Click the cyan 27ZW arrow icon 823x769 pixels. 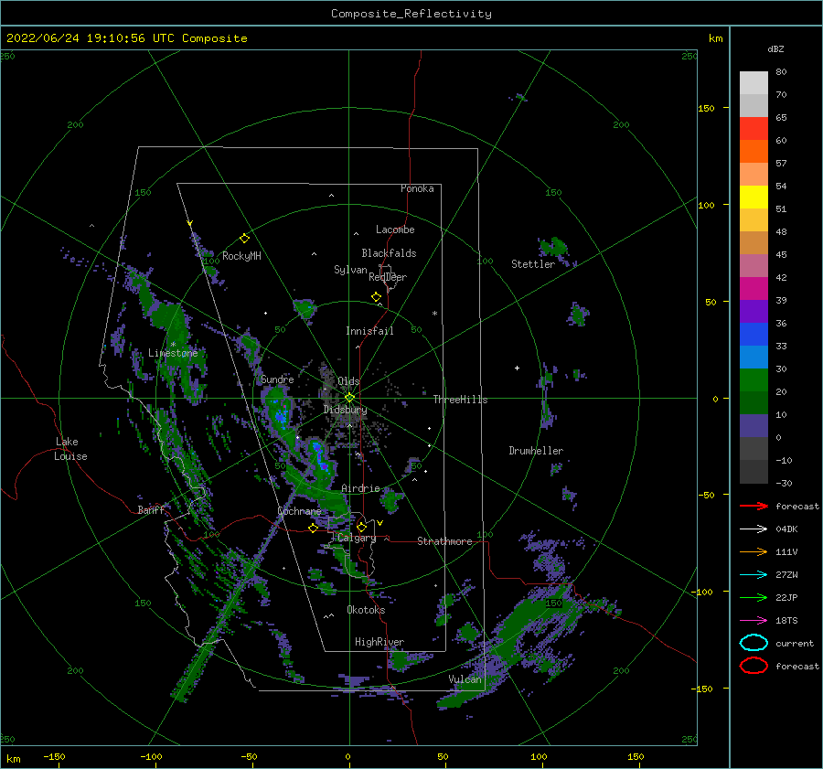click(754, 575)
